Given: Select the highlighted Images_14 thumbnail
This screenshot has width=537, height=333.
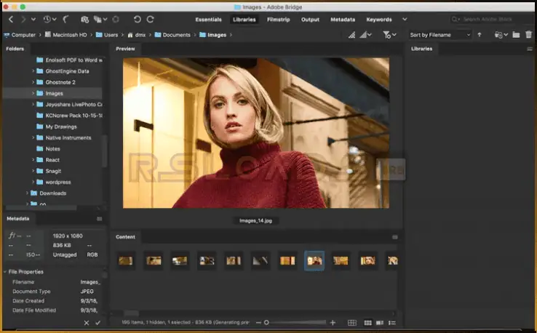Looking at the screenshot, I should [x=314, y=261].
